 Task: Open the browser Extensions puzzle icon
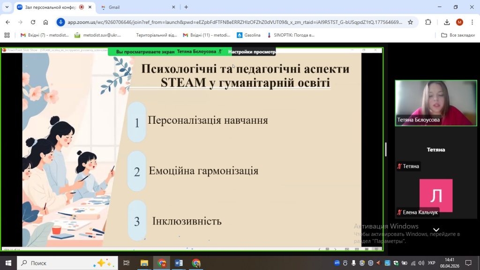point(428,22)
